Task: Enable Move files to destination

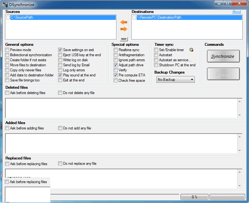Action: 7,65
